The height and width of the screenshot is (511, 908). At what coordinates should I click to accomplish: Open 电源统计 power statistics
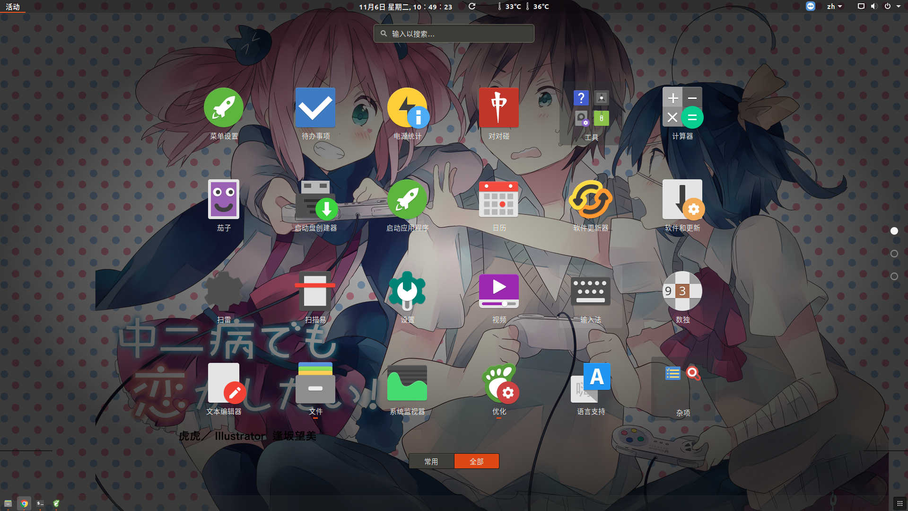coord(407,114)
